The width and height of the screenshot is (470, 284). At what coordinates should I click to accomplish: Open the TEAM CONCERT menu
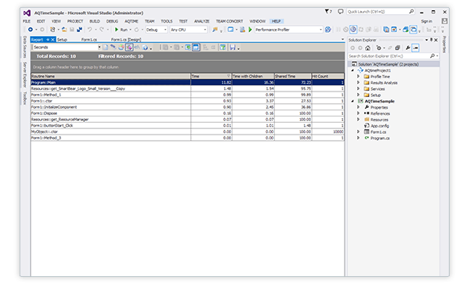click(x=230, y=21)
